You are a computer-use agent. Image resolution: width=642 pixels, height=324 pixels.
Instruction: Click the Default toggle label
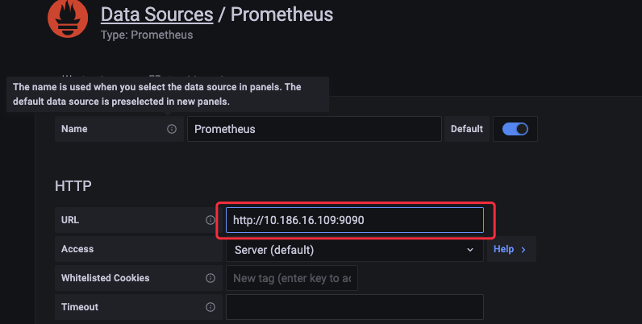click(467, 129)
